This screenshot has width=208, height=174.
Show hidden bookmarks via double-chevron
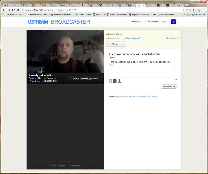pyautogui.click(x=184, y=15)
